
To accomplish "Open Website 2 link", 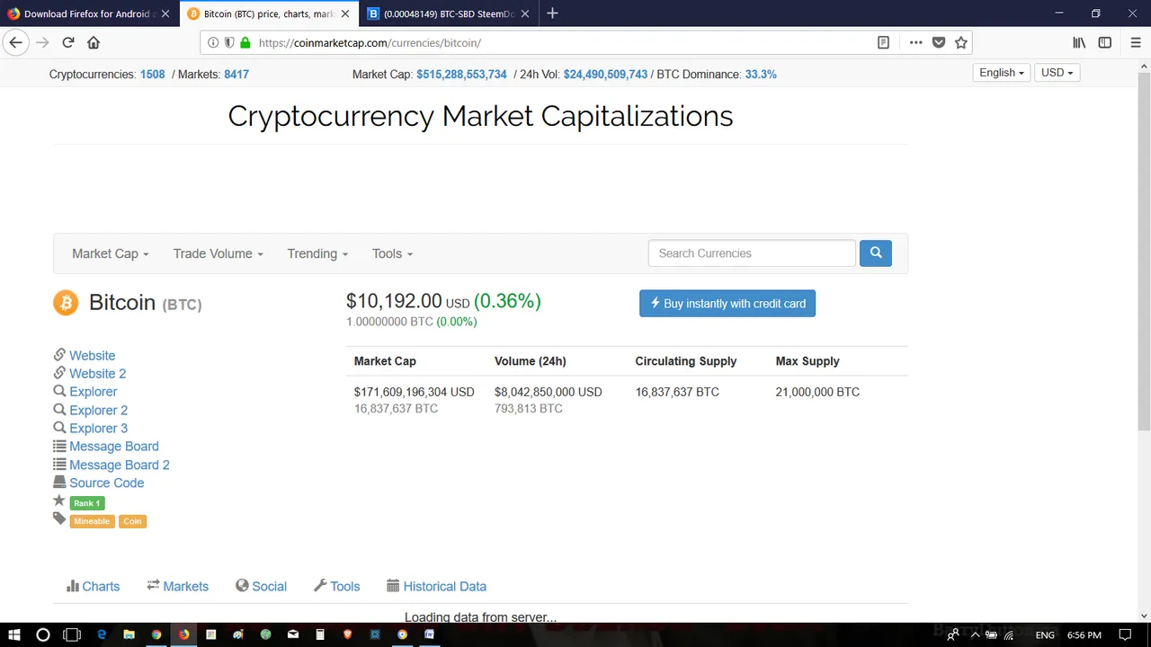I will pyautogui.click(x=97, y=374).
